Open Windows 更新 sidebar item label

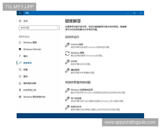pyautogui.click(x=30, y=42)
